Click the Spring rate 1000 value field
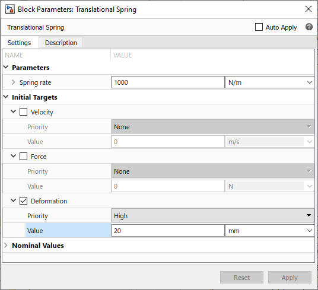 [x=168, y=82]
